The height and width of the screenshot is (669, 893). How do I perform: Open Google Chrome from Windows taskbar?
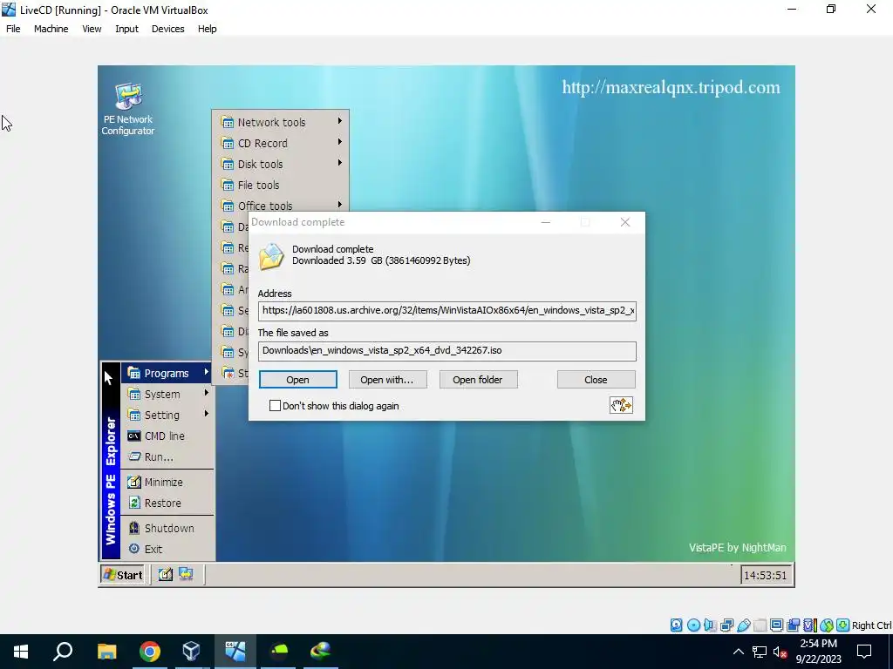click(150, 652)
